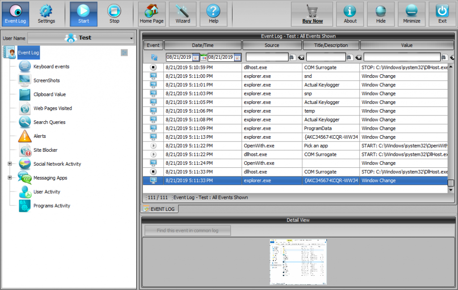
Task: Stop monitoring with the Stop button
Action: (114, 14)
